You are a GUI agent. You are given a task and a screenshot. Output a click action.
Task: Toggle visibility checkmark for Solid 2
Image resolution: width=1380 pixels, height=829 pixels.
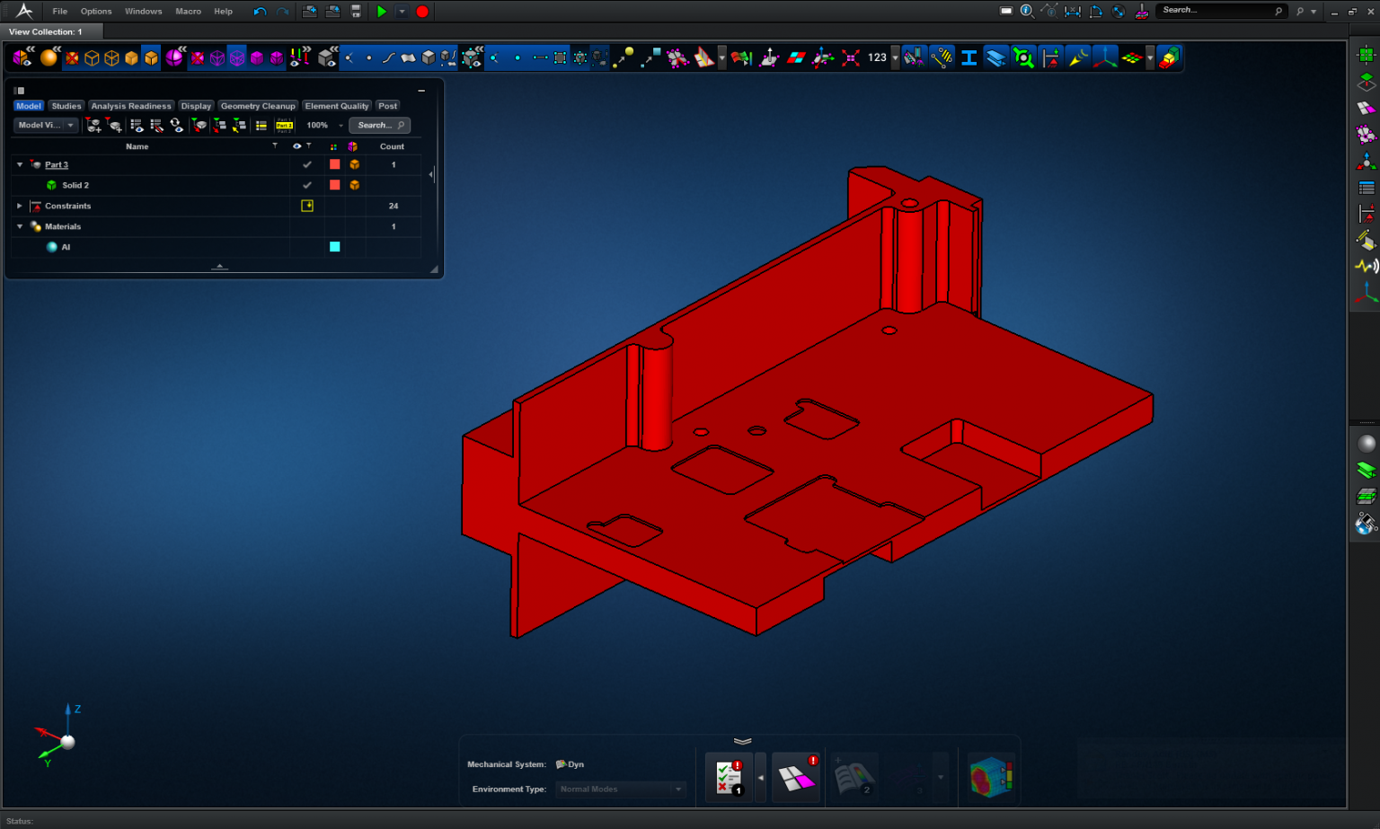click(306, 185)
